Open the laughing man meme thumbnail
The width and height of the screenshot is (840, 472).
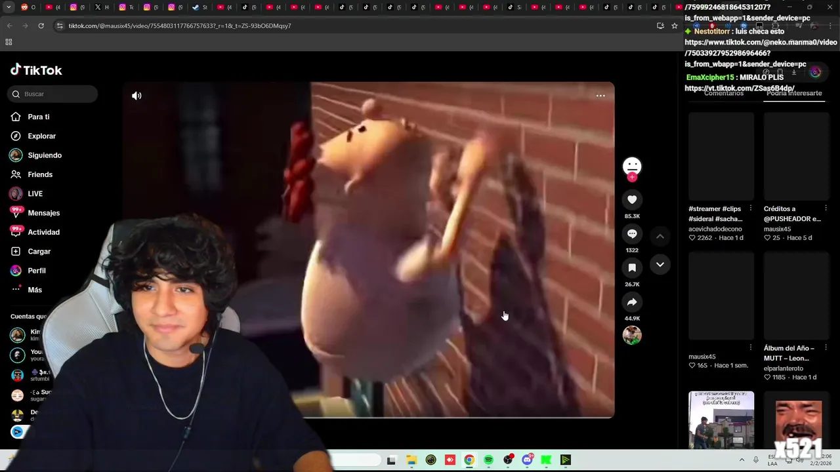point(797,420)
